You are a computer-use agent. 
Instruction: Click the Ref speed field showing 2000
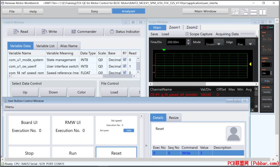point(129,130)
